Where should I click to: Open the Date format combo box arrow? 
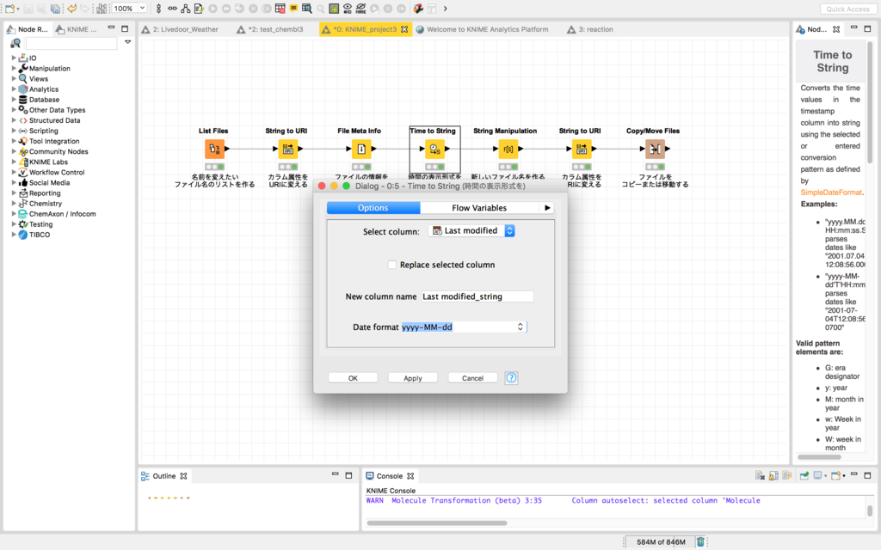(521, 327)
